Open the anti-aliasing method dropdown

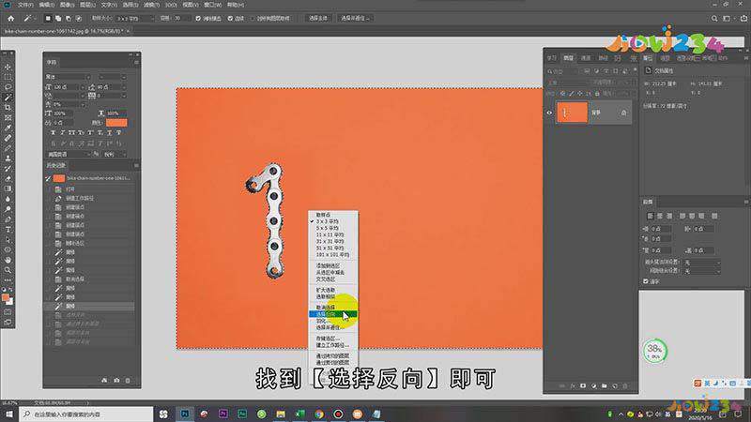[115, 155]
